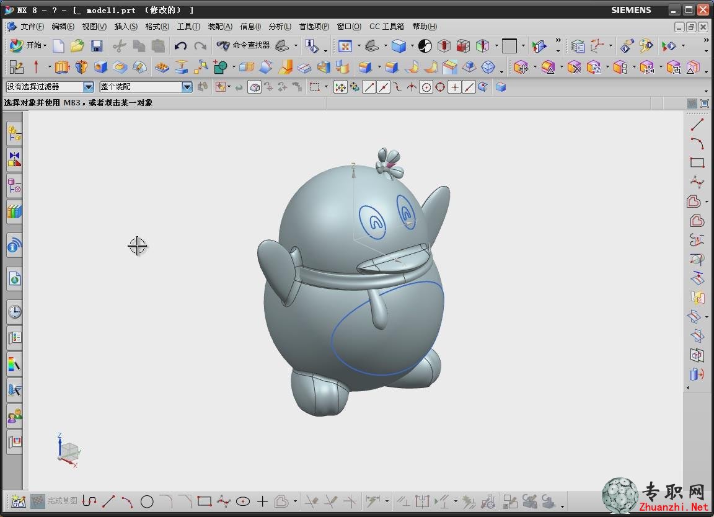This screenshot has height=517, width=714.
Task: Open the Assembly Navigator in the left sidebar
Action: 15,134
